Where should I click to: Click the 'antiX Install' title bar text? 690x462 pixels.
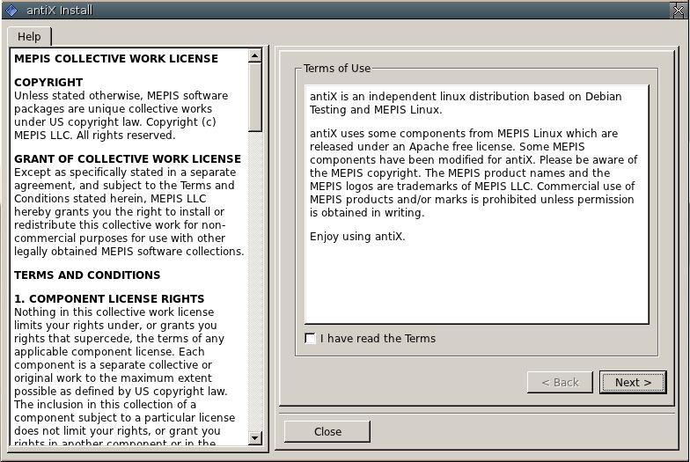pyautogui.click(x=60, y=11)
